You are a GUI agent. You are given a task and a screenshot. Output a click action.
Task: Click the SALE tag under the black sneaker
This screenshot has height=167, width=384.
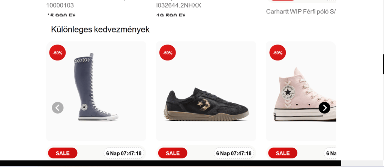pyautogui.click(x=172, y=153)
